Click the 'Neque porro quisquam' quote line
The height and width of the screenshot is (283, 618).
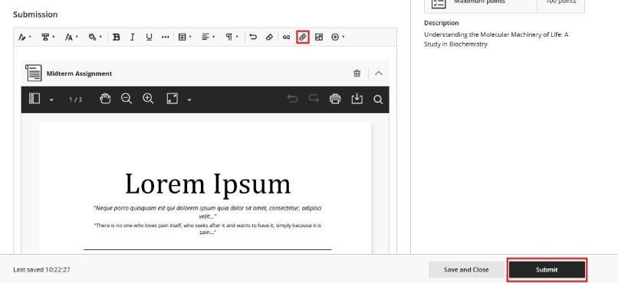click(x=208, y=212)
